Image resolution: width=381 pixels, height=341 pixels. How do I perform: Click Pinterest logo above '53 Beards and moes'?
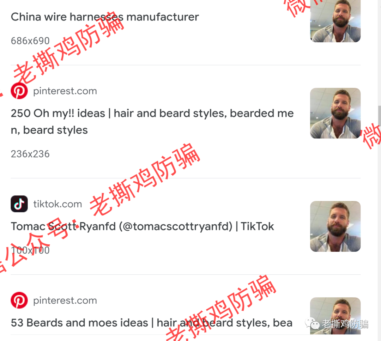[x=19, y=300]
